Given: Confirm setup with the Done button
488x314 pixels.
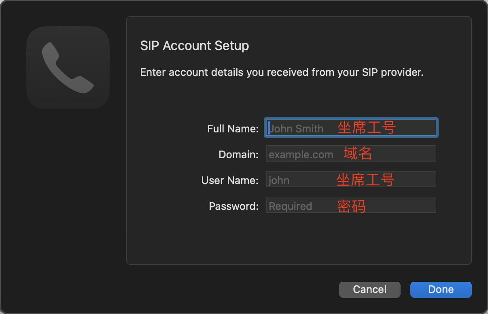Looking at the screenshot, I should [441, 289].
